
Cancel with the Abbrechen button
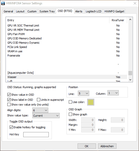point(107,146)
